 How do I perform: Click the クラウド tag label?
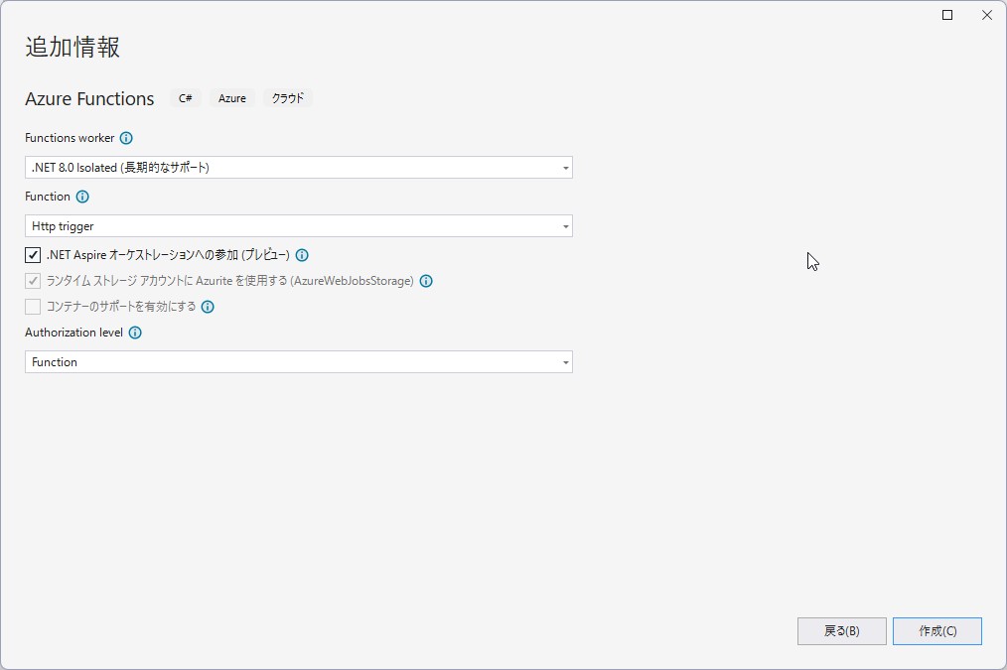point(288,98)
